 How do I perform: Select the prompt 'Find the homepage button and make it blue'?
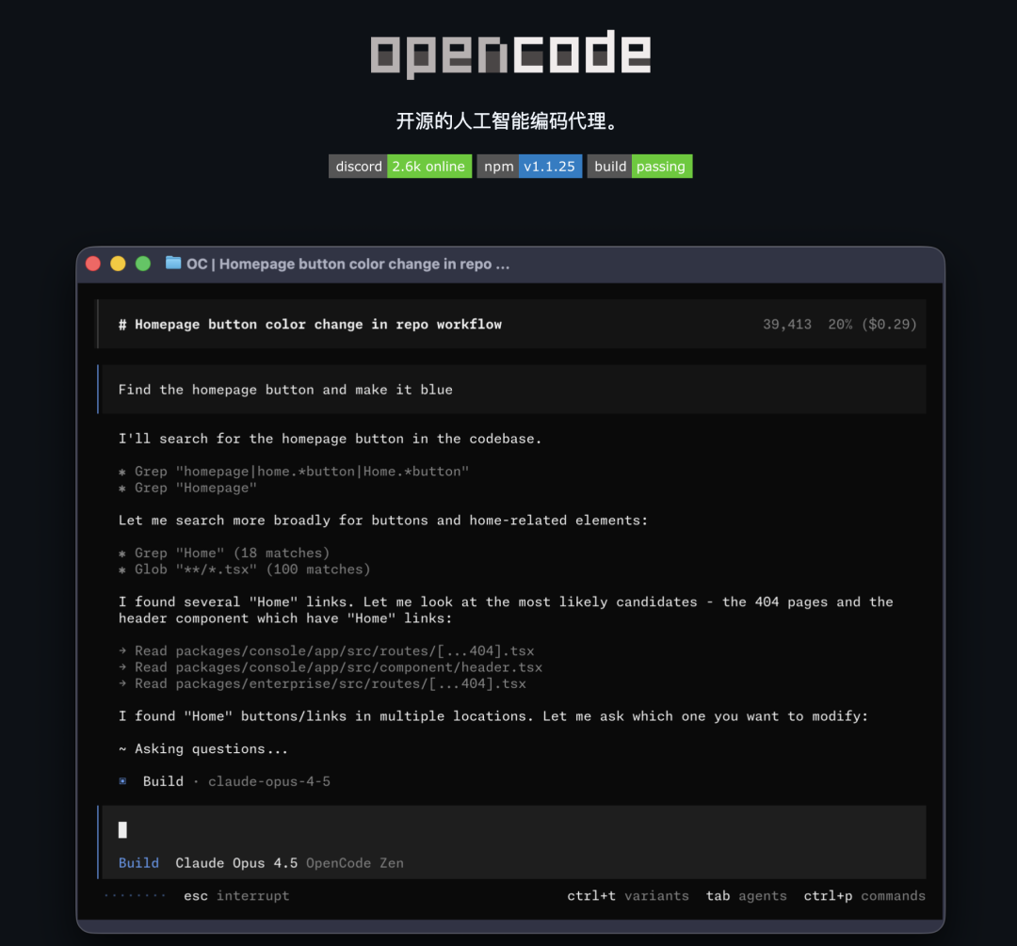[x=285, y=390]
